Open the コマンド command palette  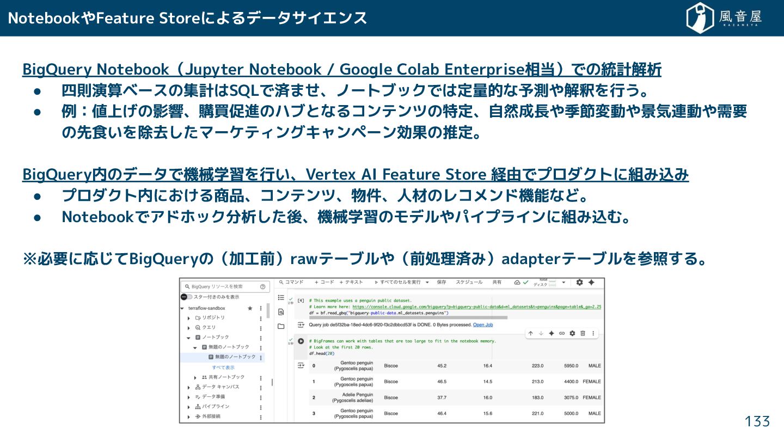click(x=291, y=283)
